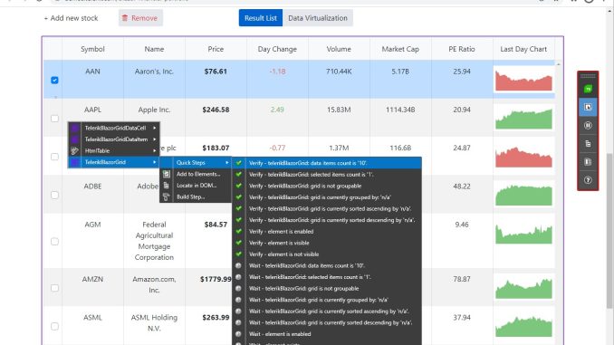Click green check beside 'grid is not groupable' verify
This screenshot has height=345, width=614.
pyautogui.click(x=238, y=186)
